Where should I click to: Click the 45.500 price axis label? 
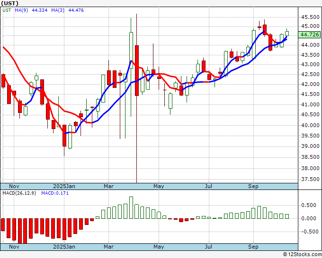[310, 17]
